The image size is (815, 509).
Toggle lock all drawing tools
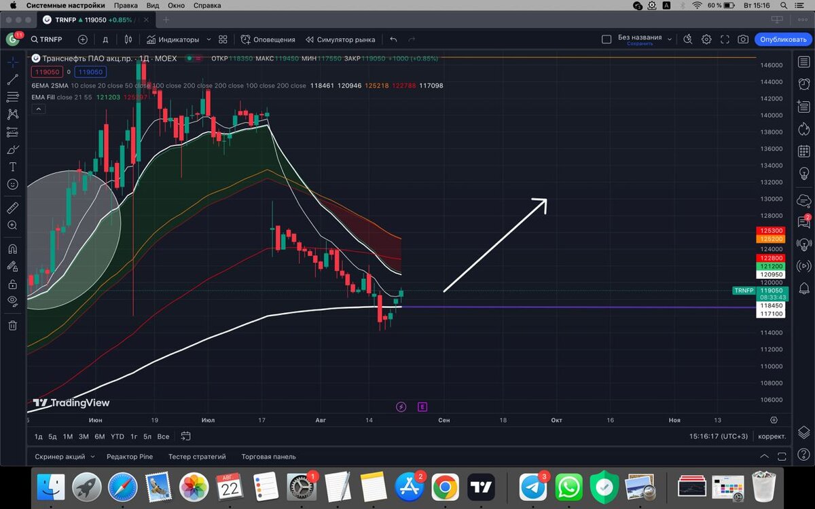tap(12, 284)
